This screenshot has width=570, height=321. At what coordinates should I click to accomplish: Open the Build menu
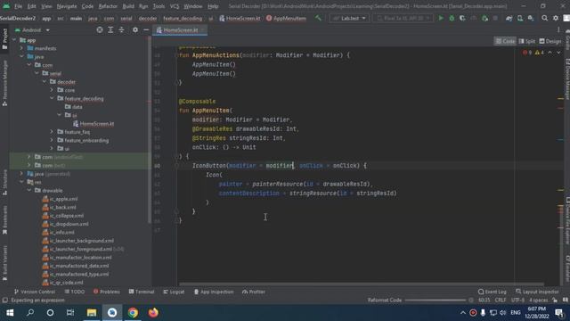coord(128,6)
